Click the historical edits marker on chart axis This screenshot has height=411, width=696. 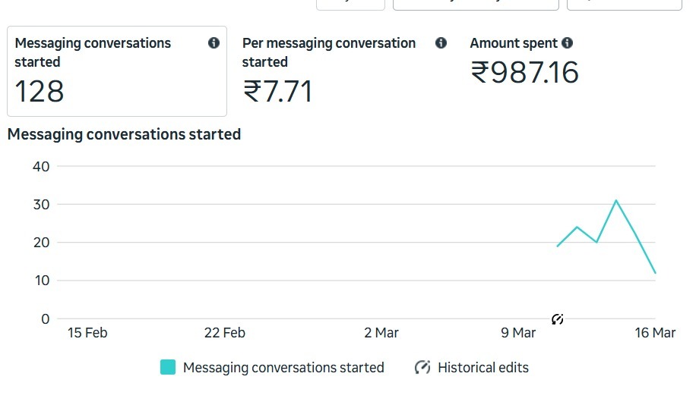(558, 319)
